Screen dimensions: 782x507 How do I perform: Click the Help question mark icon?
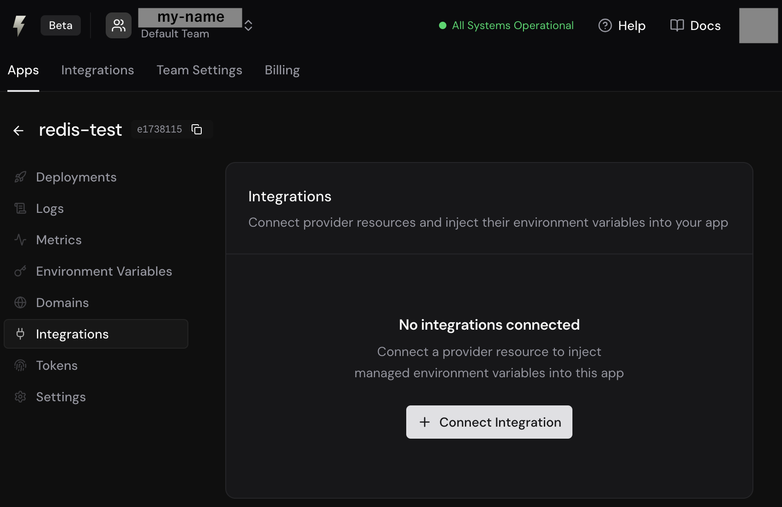[x=605, y=25]
